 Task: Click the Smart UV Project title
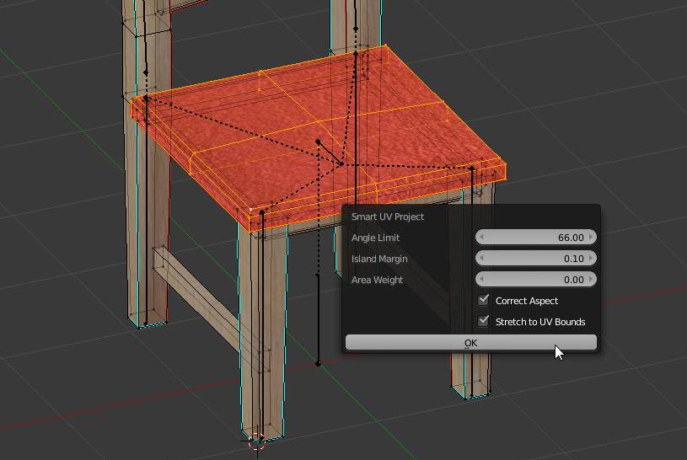click(x=388, y=217)
